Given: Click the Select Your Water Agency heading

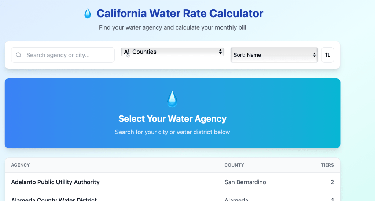Looking at the screenshot, I should [x=172, y=119].
